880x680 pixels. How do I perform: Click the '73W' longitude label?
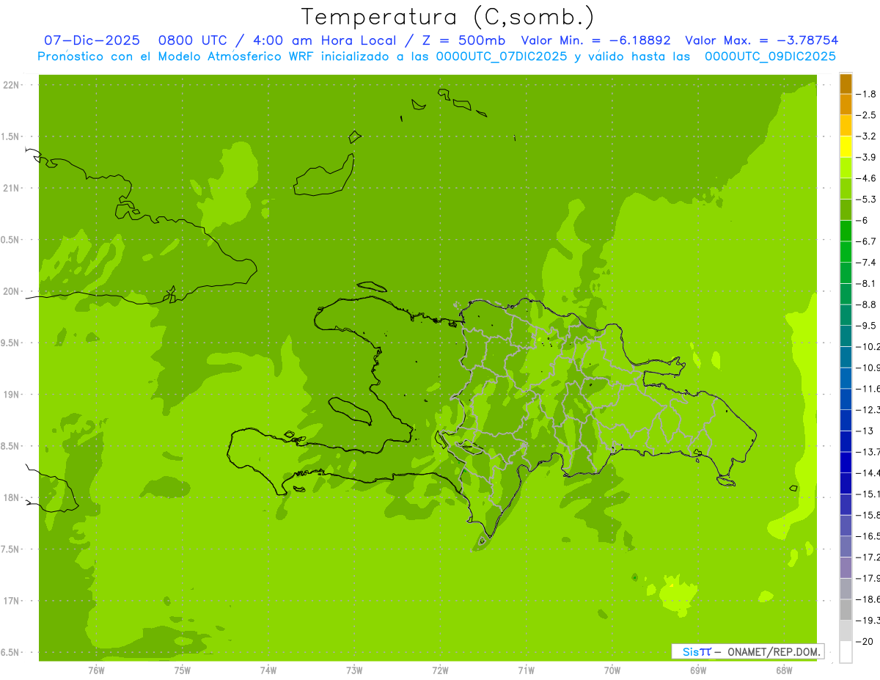(354, 670)
